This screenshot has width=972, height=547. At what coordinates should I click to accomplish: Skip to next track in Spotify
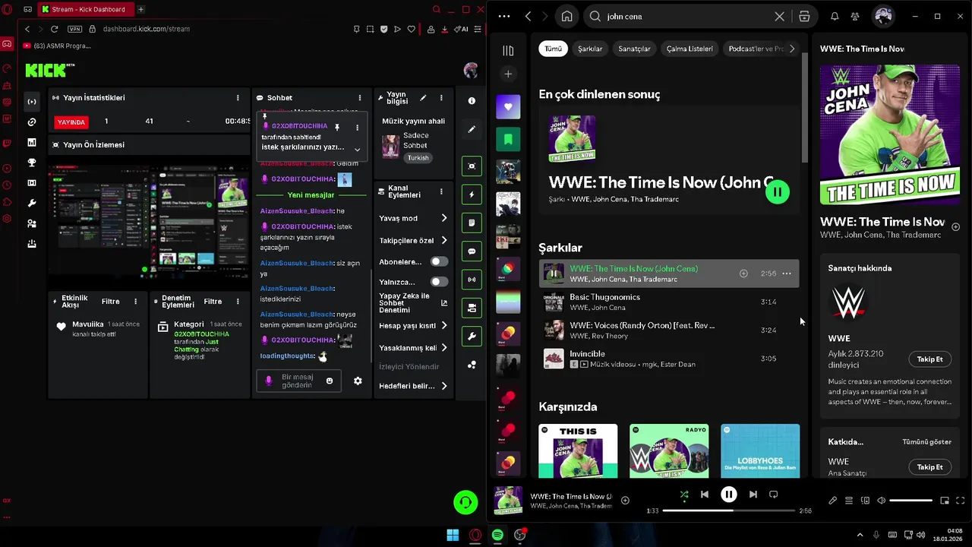pyautogui.click(x=753, y=495)
